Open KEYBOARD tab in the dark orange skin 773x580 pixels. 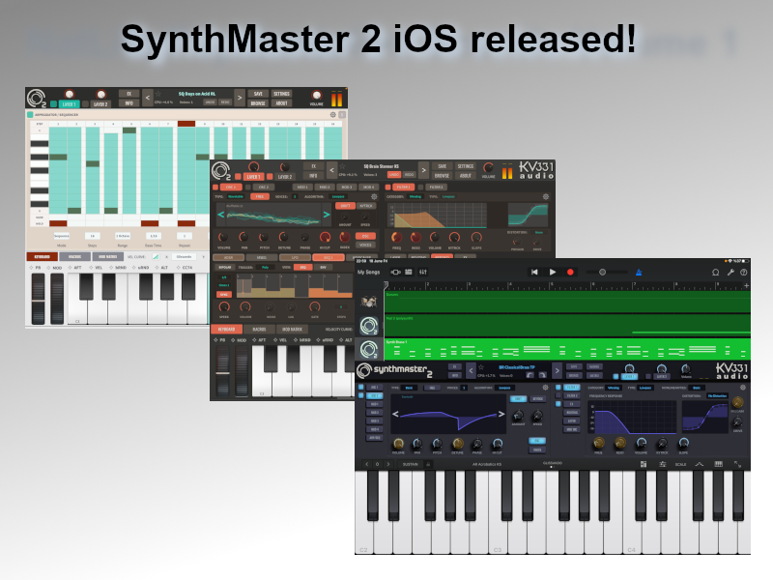(x=227, y=329)
